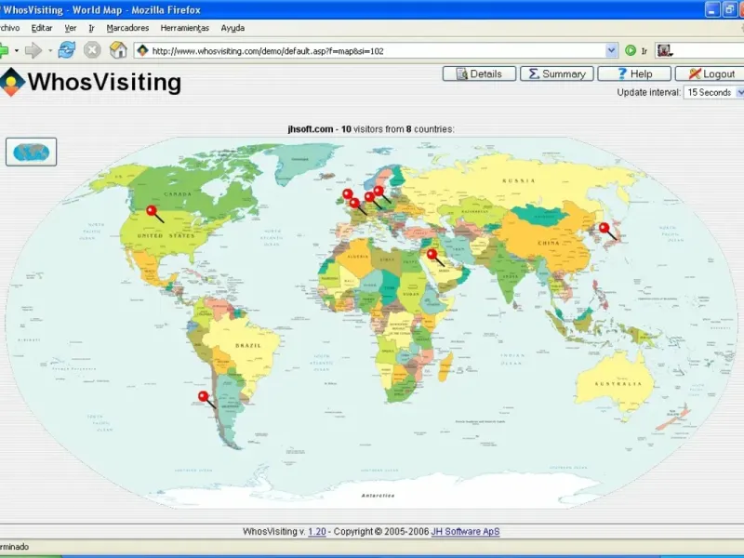
Task: Click the red pin over Saudi Arabia
Action: (432, 254)
